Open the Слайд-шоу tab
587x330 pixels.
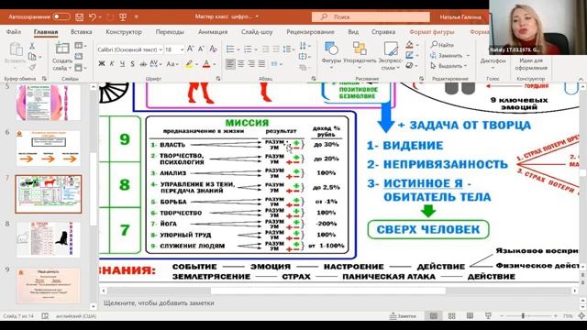[x=257, y=32]
